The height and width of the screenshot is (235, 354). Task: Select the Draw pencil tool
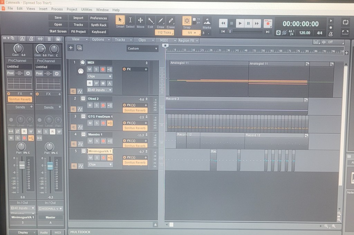click(160, 21)
